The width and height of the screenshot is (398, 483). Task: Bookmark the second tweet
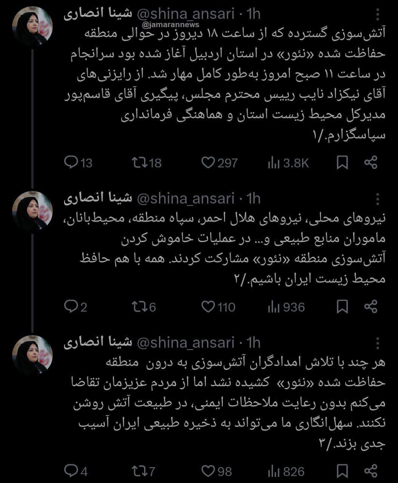click(341, 306)
